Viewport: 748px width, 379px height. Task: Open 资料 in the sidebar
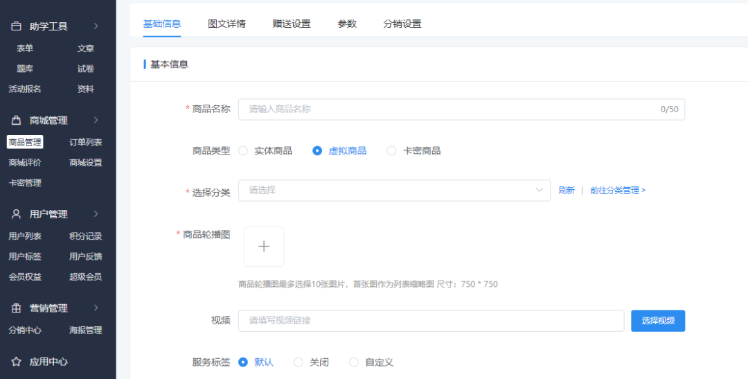(x=86, y=89)
